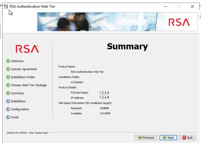Click the blue arrow icon beside Finish

click(8, 117)
